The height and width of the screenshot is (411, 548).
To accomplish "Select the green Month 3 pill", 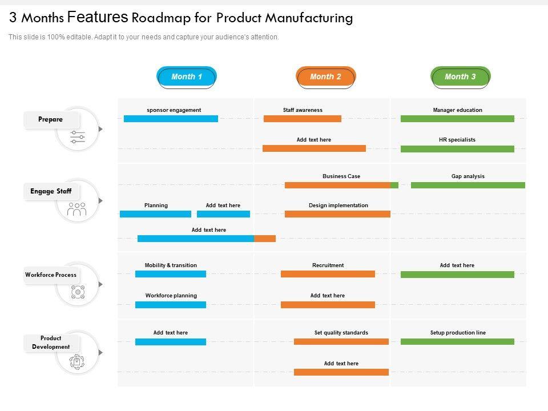I will pyautogui.click(x=460, y=77).
